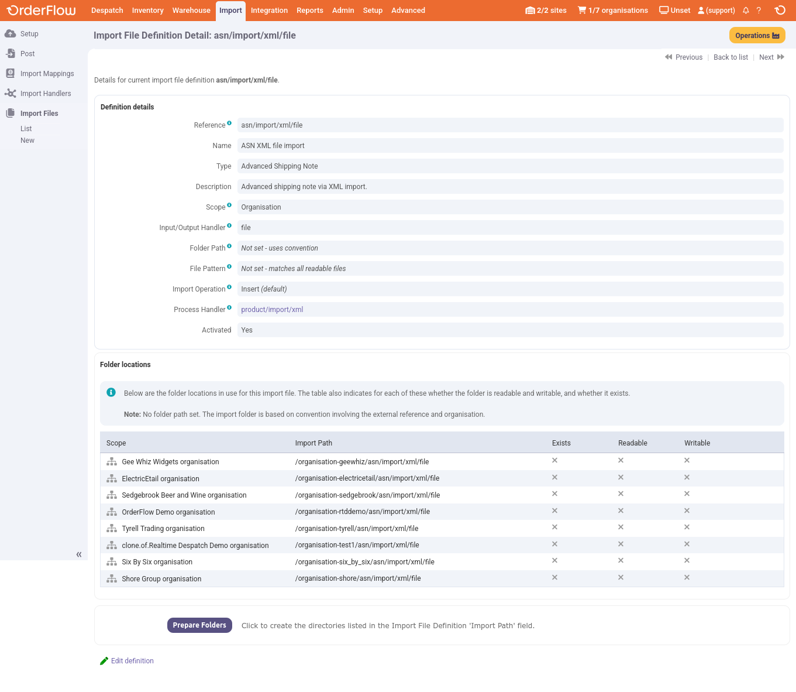Follow the product/import/xml handler link
This screenshot has width=796, height=692.
coord(272,310)
